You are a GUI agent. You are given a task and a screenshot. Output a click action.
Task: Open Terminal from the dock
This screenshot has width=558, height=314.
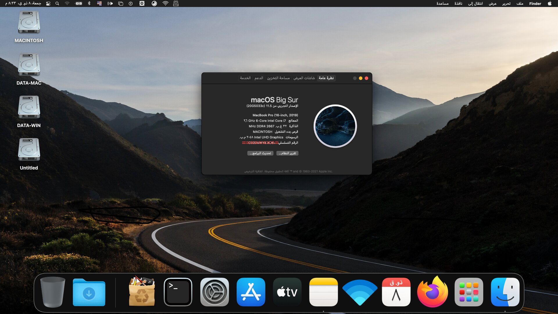click(178, 292)
